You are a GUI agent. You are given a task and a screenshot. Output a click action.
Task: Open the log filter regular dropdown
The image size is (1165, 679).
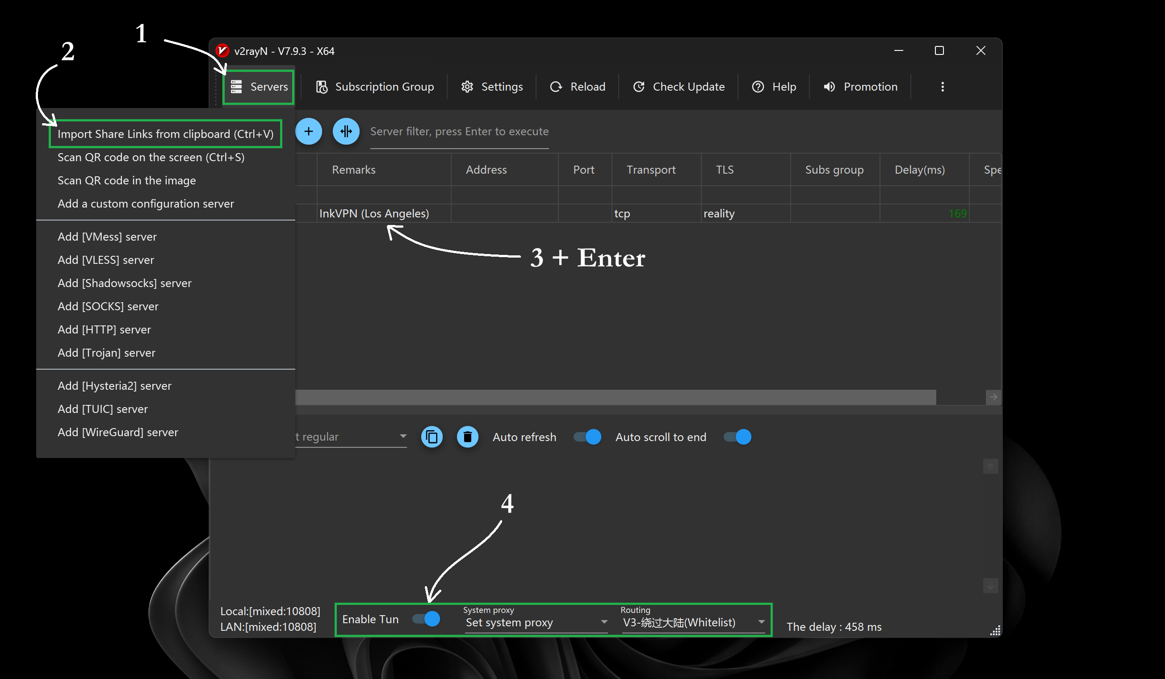(352, 437)
